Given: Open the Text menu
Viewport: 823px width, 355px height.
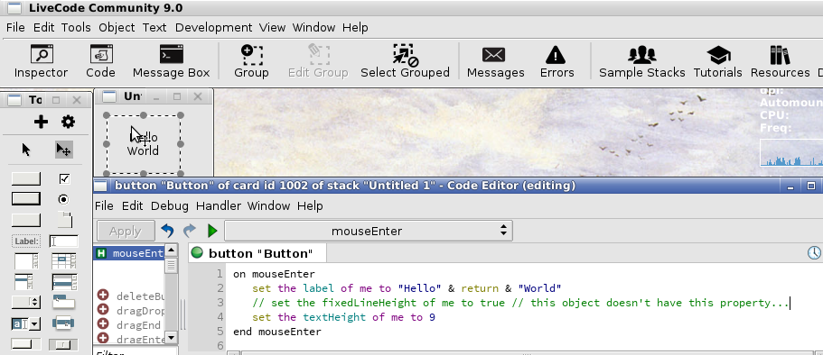Looking at the screenshot, I should tap(154, 27).
